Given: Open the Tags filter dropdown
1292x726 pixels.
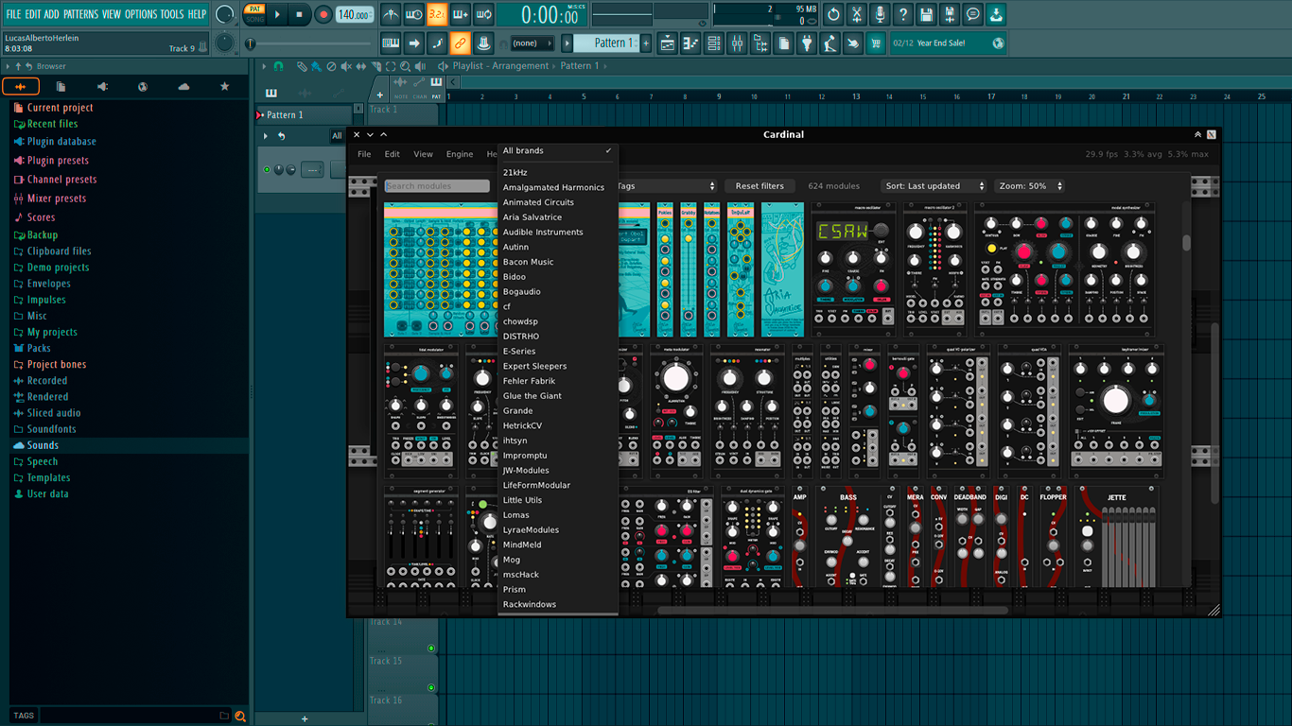Looking at the screenshot, I should pyautogui.click(x=665, y=186).
